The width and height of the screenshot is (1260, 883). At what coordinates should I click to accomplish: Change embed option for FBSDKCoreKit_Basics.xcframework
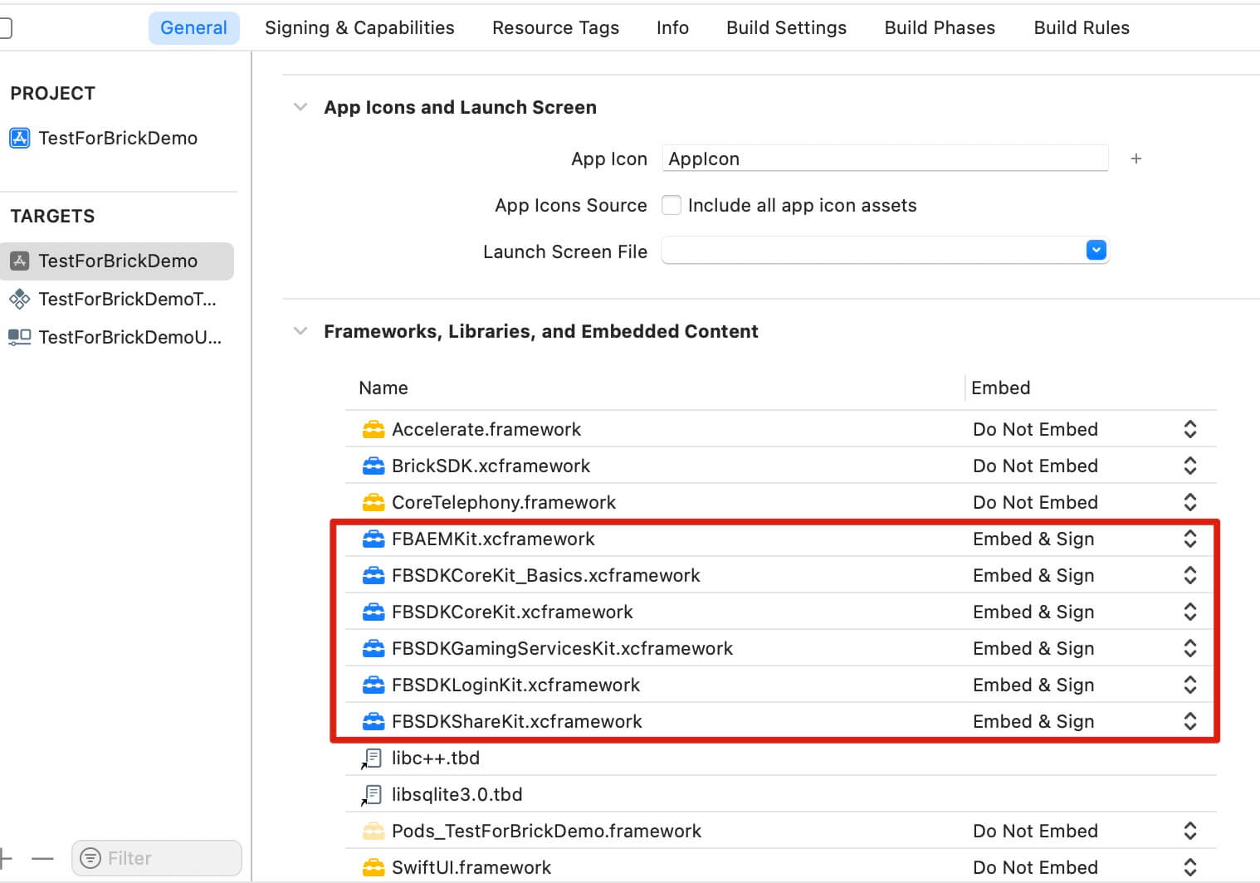click(x=1189, y=575)
